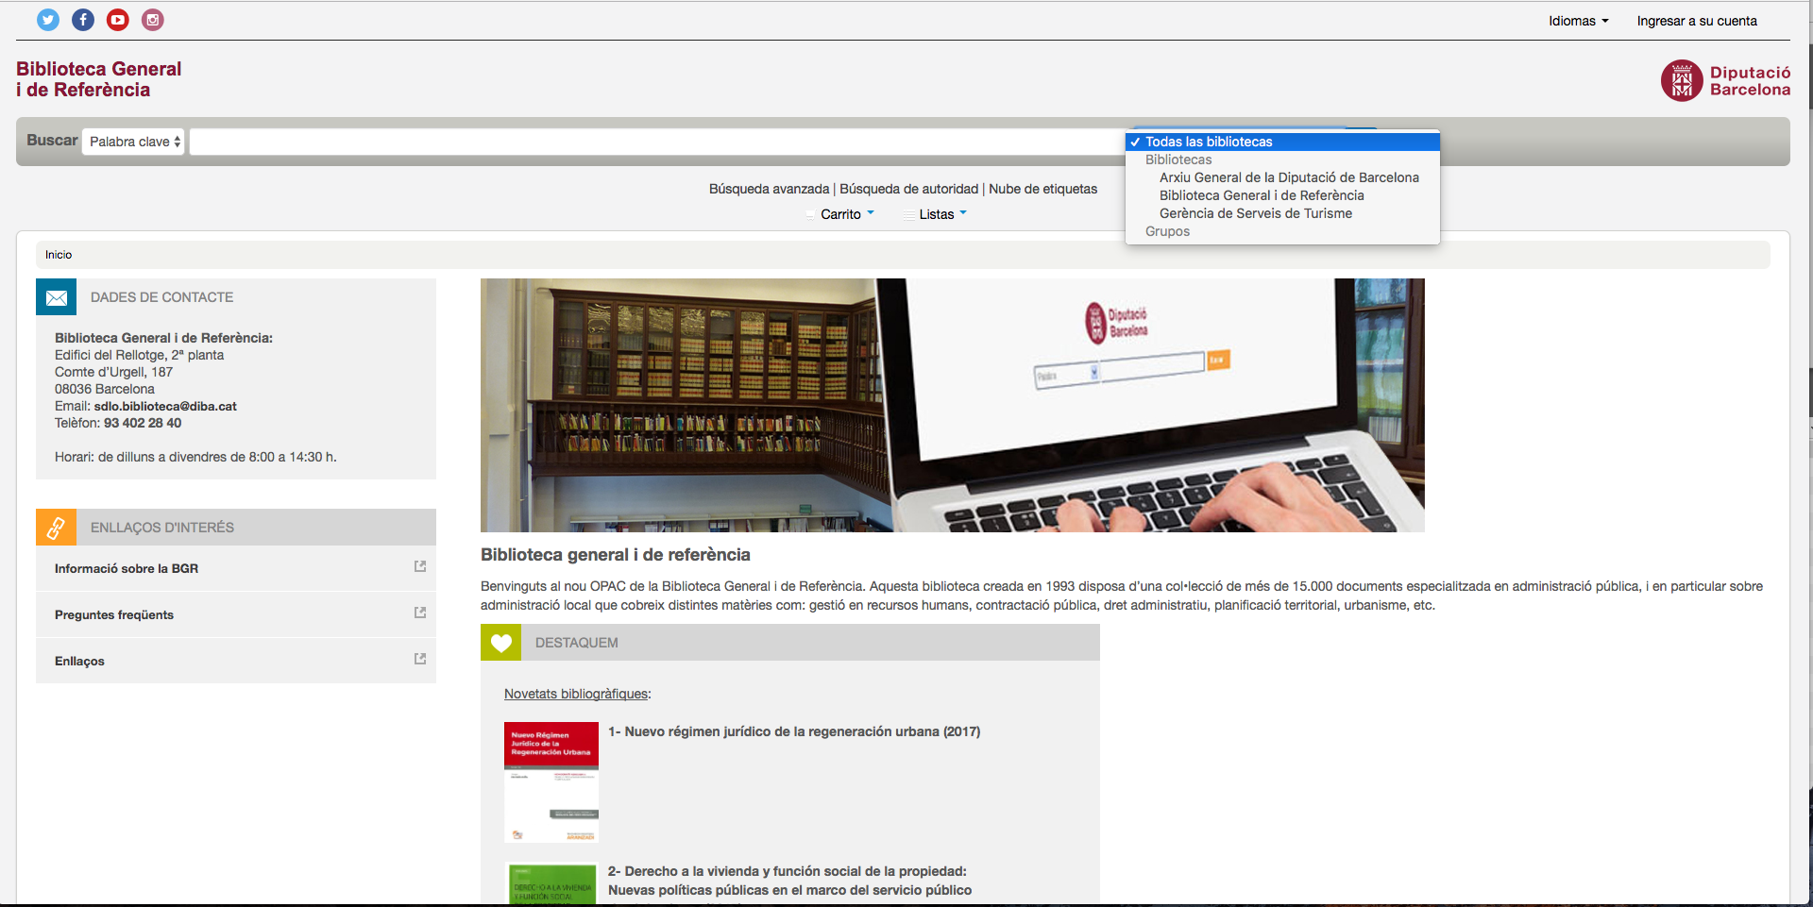1813x907 pixels.
Task: Open the Instagram social icon
Action: (x=153, y=20)
